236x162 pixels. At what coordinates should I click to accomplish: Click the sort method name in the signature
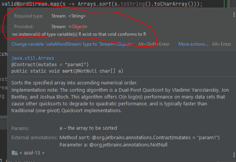(x=67, y=71)
